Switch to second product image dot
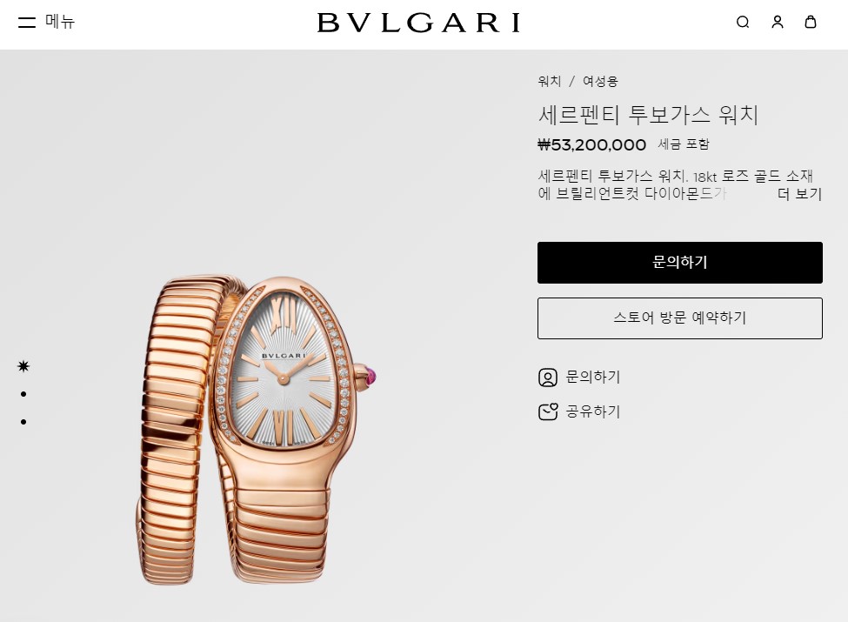848x622 pixels. [23, 394]
